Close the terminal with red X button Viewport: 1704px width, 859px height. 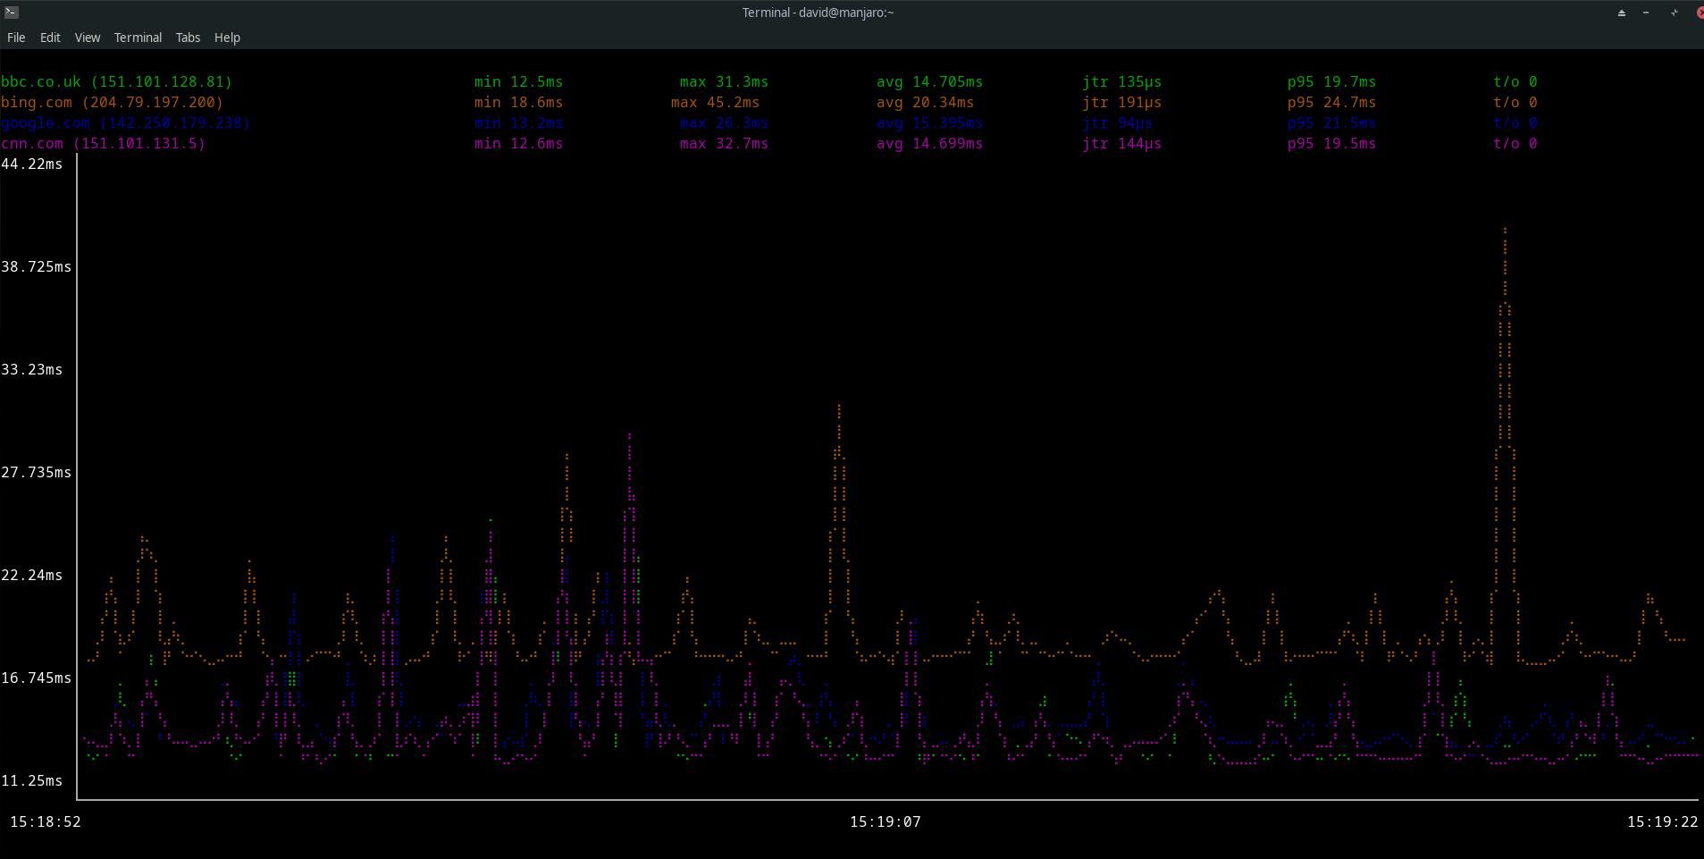coord(1698,13)
